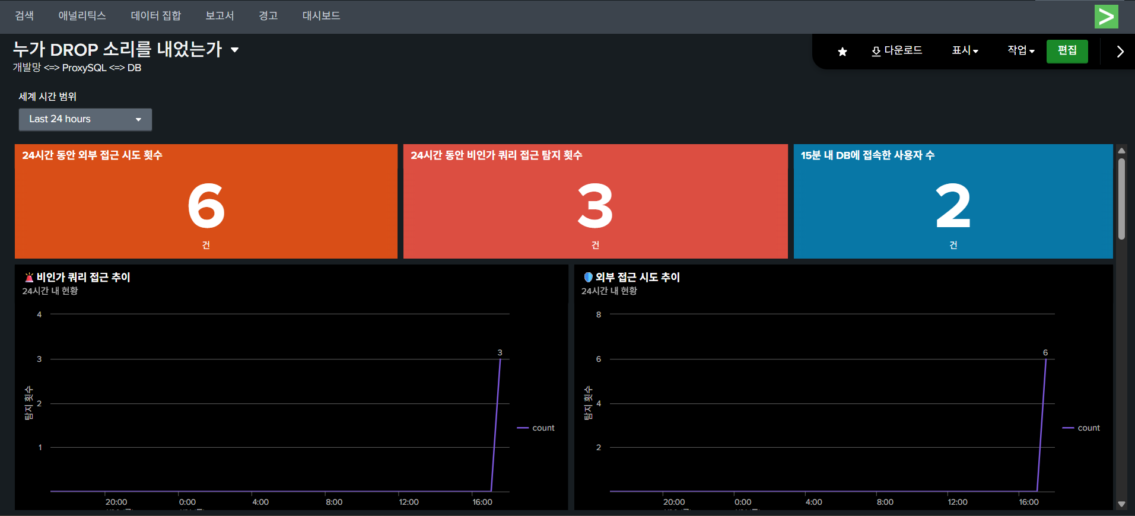Click the green Splunk logo icon
The height and width of the screenshot is (516, 1135).
(1106, 17)
